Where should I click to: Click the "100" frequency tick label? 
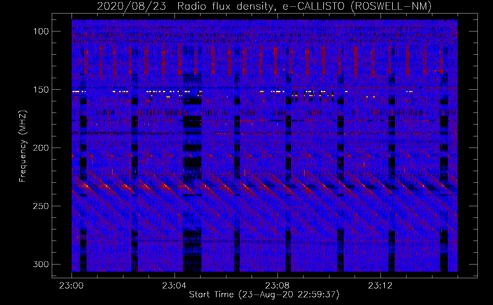point(41,31)
